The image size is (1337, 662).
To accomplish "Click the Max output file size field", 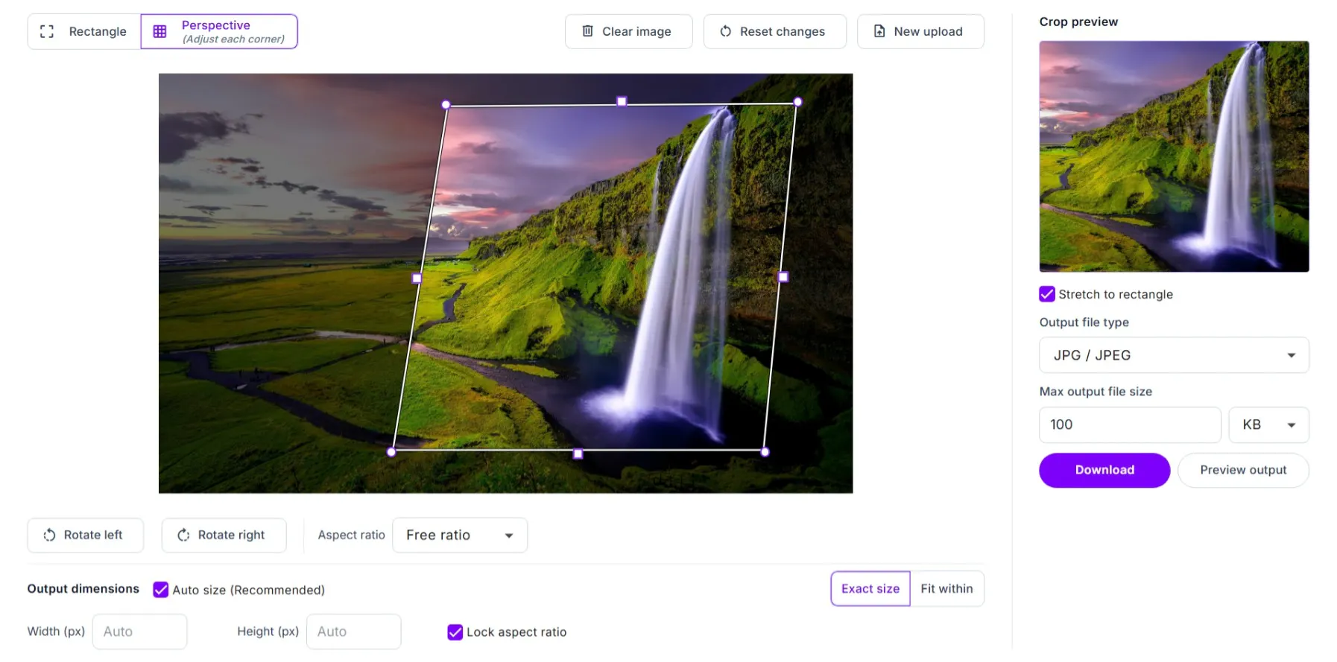I will click(x=1130, y=425).
